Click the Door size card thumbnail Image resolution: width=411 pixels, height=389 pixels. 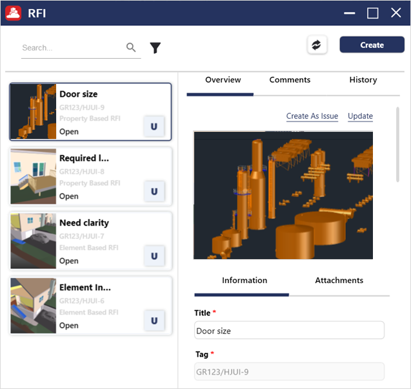[x=34, y=112]
